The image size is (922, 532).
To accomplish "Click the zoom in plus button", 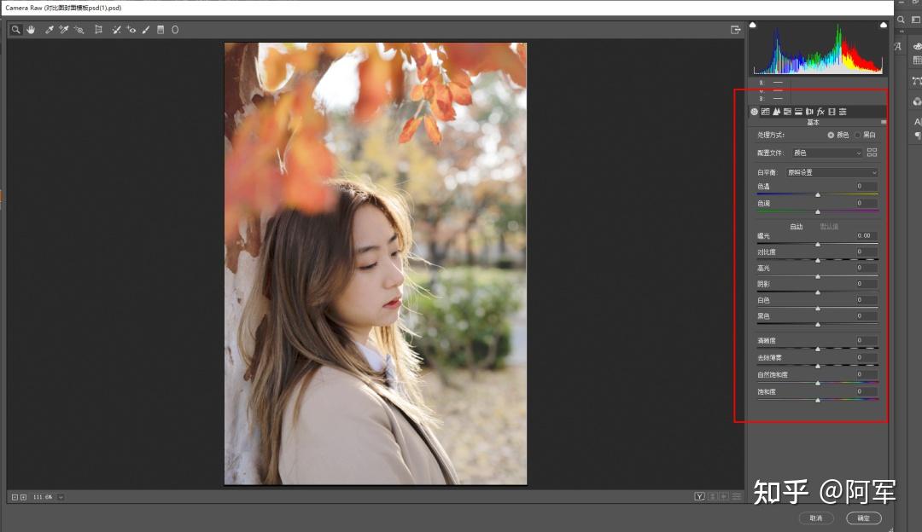I will click(x=24, y=497).
